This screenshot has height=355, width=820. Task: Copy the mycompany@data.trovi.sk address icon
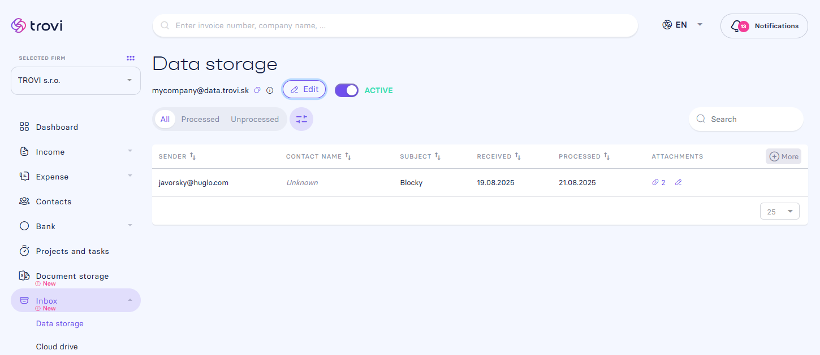[257, 90]
